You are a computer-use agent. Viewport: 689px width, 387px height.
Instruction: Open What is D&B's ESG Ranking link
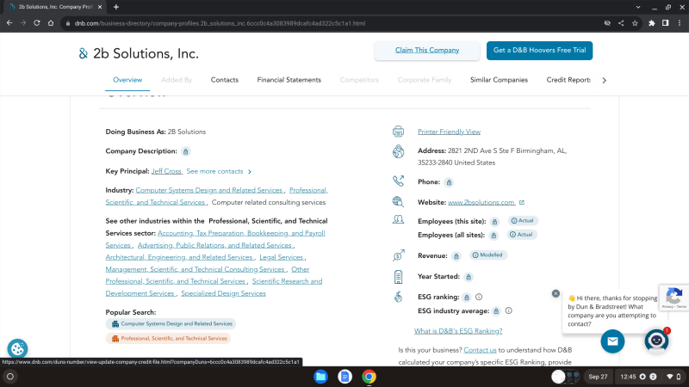coord(458,331)
